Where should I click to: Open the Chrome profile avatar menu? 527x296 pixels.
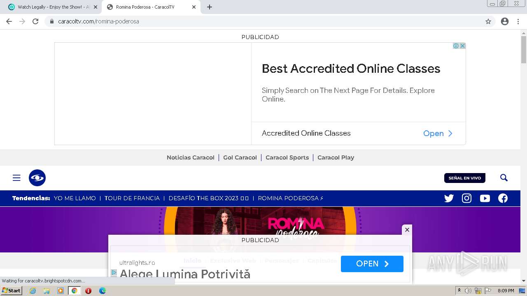(x=505, y=21)
